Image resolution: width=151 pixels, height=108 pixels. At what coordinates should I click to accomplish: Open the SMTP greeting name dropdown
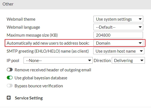[119, 51]
